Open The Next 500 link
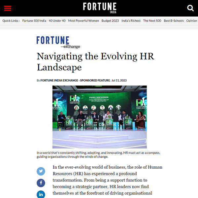Screen dimensions: 198x198 [152, 20]
